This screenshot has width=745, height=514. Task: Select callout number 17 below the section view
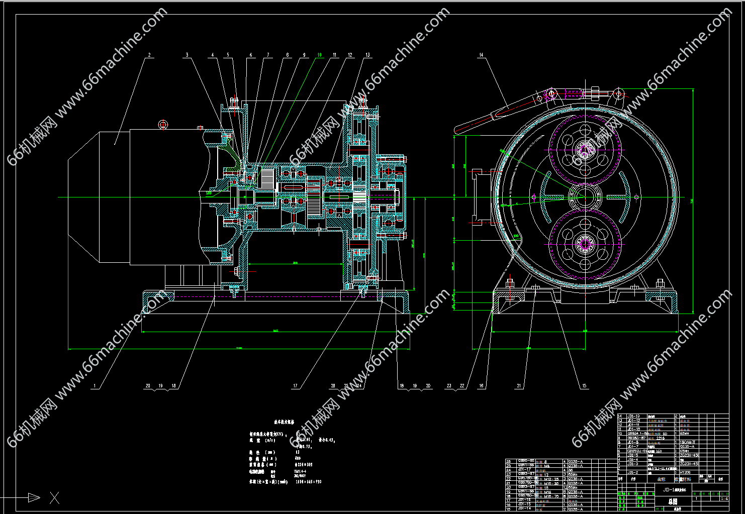point(295,386)
